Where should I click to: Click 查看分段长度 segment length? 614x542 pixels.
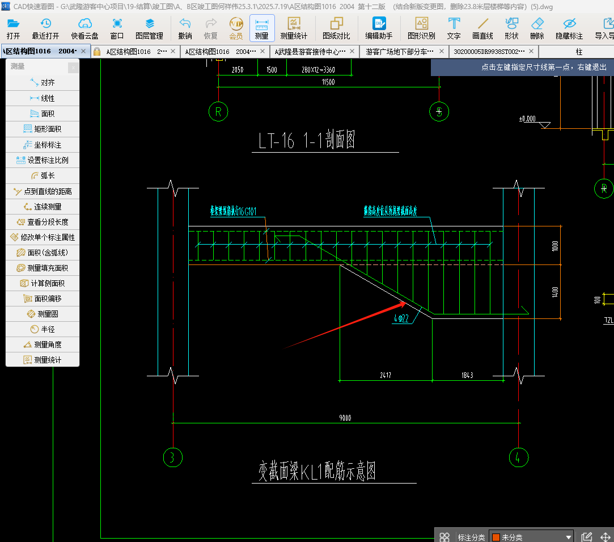(43, 222)
